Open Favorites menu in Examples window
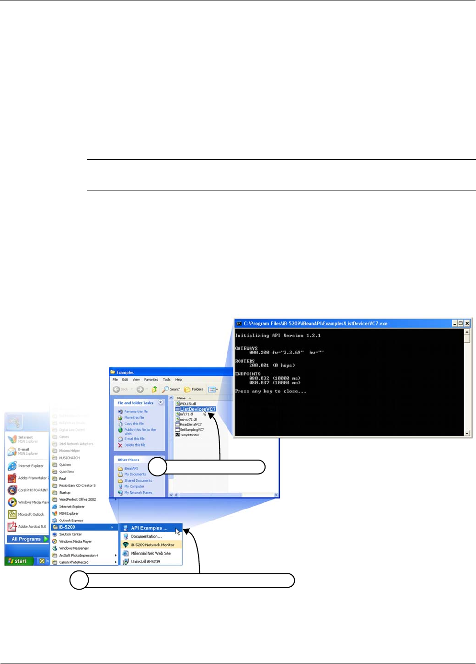 click(x=151, y=379)
